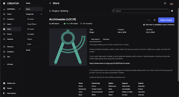
Task: Click Open in Studio button
Action: click(x=166, y=20)
